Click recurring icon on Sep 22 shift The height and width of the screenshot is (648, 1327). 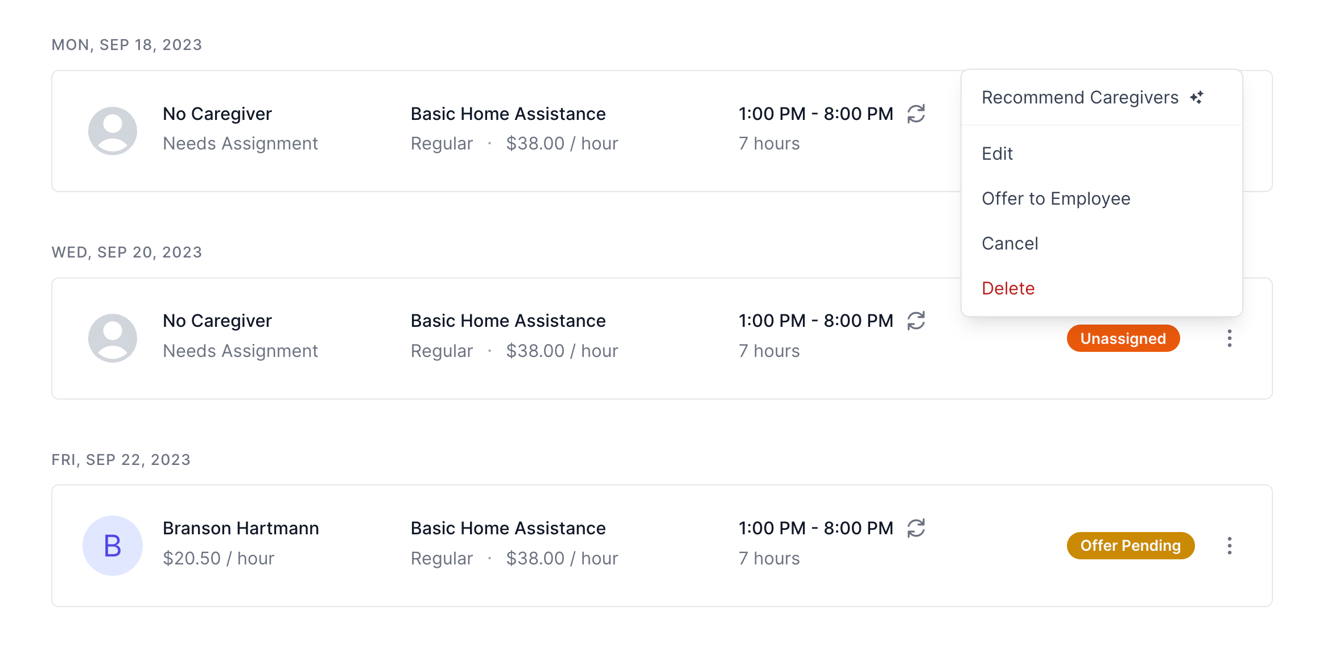[916, 528]
